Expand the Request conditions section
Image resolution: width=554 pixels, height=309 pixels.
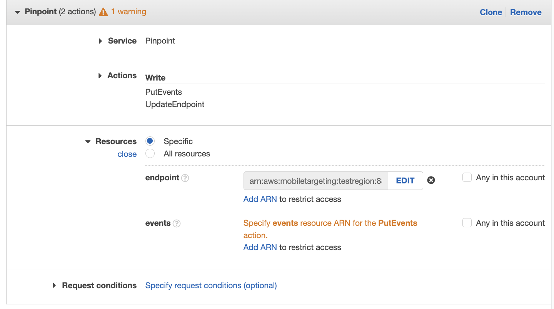(54, 285)
